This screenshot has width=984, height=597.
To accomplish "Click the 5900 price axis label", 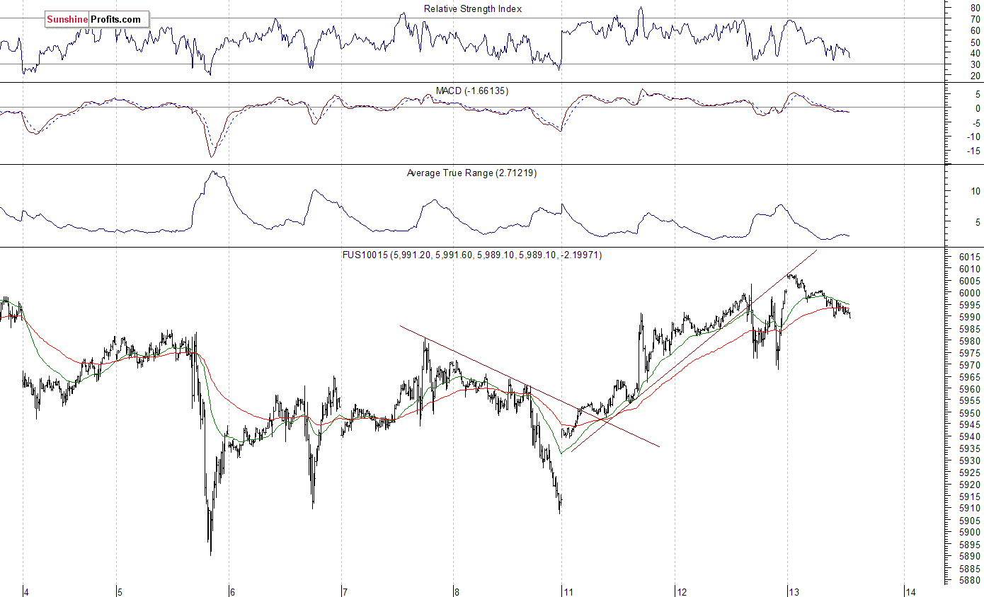I will coord(971,532).
